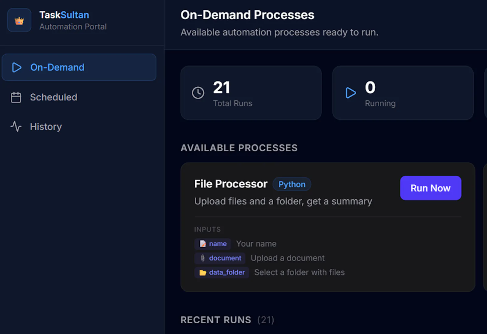487x334 pixels.
Task: Open the History section
Action: (x=79, y=127)
